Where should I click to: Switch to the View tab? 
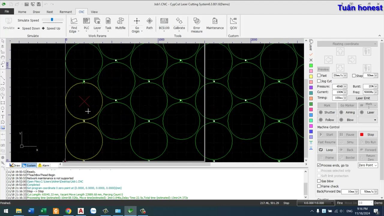point(94,12)
